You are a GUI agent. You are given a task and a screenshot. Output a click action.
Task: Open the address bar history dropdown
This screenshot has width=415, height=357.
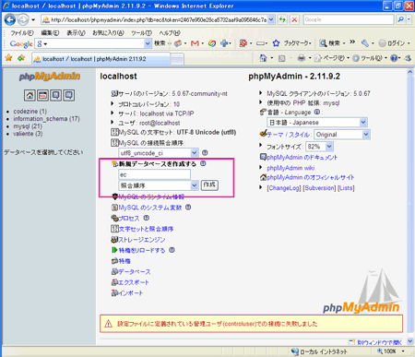271,19
